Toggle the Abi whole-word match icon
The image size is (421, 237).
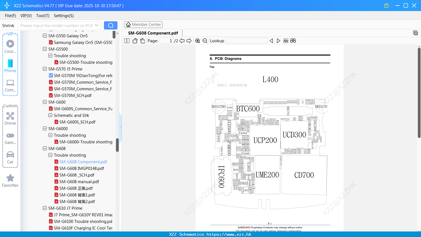click(286, 41)
